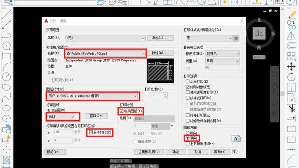The width and height of the screenshot is (299, 168).
Task: Click 应用到布局
Action: 149,152
